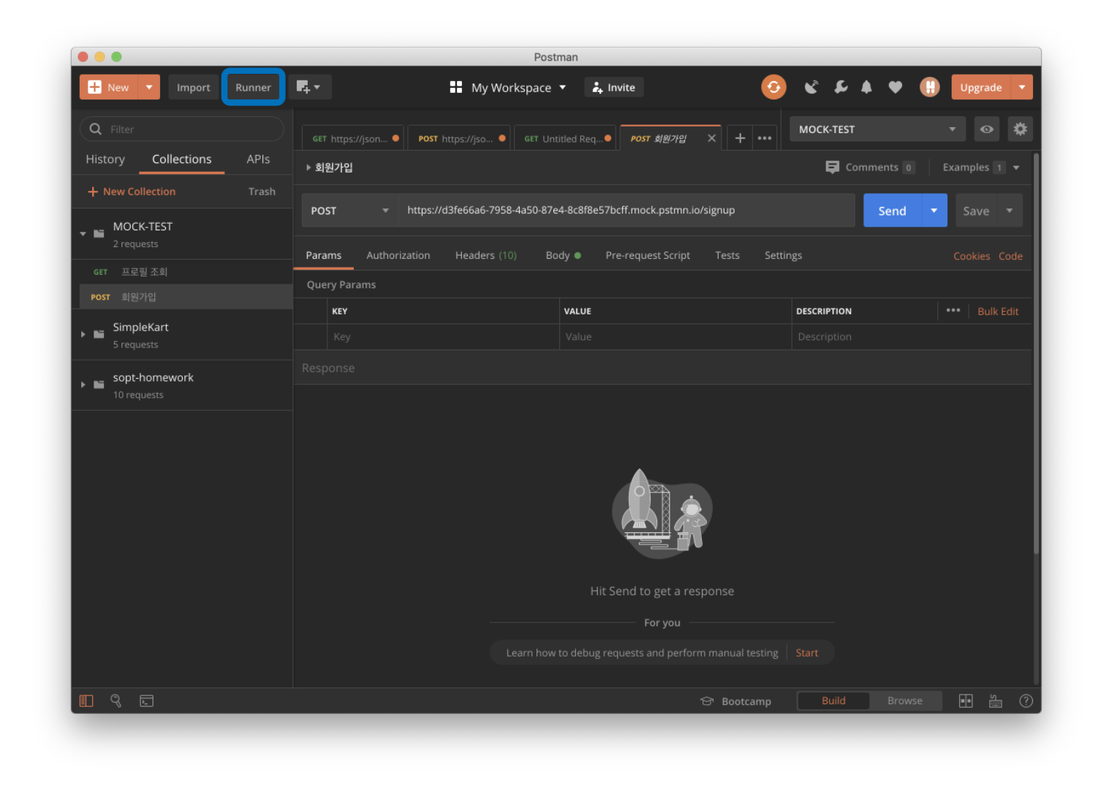This screenshot has height=797, width=1117.
Task: Click the Invite button
Action: pos(613,88)
